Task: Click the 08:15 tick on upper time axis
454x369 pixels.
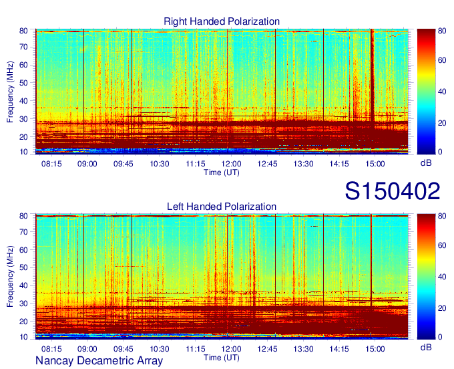Action: pos(51,164)
